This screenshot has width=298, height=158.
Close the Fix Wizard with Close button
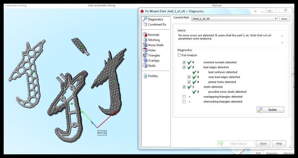[x=263, y=144]
